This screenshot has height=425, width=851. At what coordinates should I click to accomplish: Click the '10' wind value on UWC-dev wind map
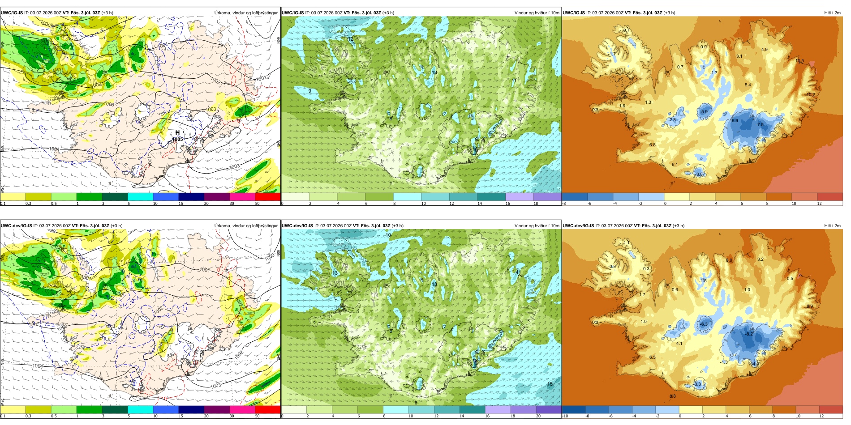tap(388, 235)
